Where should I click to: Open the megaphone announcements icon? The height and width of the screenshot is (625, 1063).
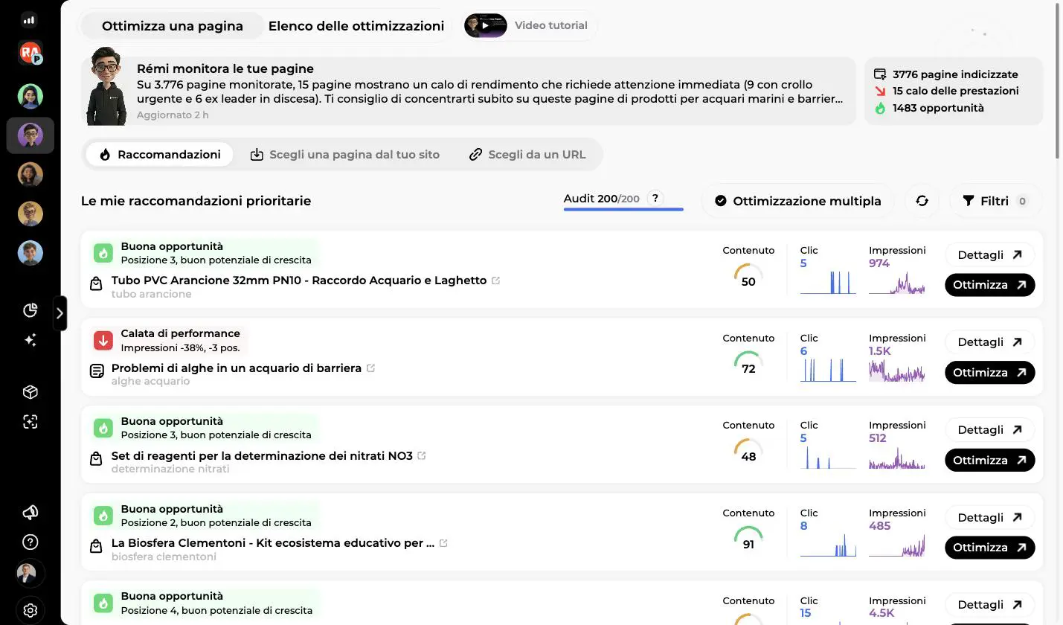pos(30,513)
